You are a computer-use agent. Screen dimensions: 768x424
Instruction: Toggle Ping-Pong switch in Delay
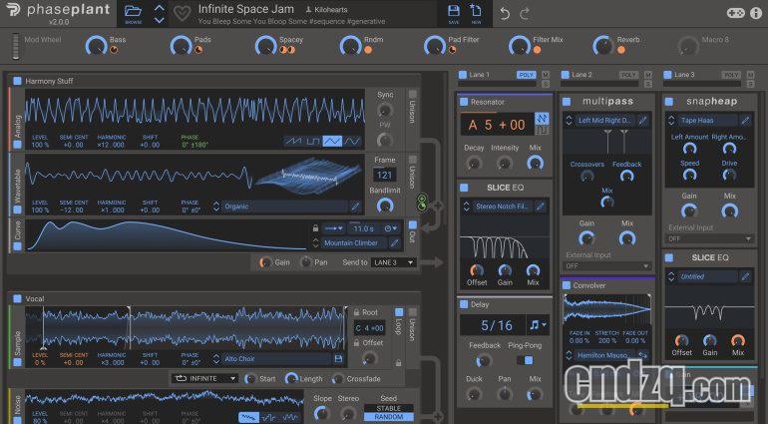(x=525, y=360)
